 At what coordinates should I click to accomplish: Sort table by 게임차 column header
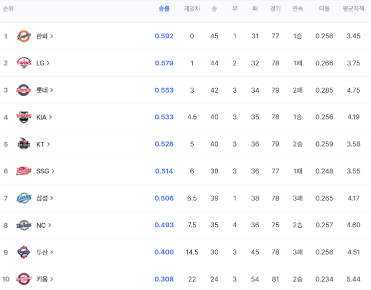click(x=192, y=9)
